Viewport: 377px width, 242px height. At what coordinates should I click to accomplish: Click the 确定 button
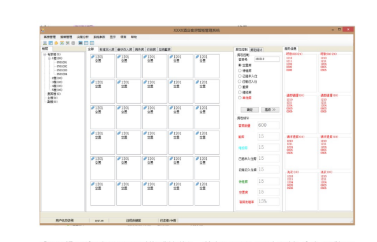point(250,110)
